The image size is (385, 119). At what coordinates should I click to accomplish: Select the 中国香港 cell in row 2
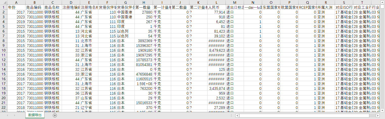[x=125, y=12]
